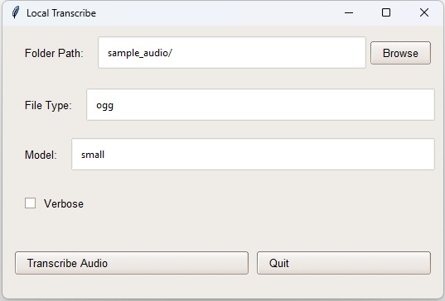Viewport: 445px width, 301px height.
Task: Click the 'Local Transcribe' window title
Action: tap(61, 13)
